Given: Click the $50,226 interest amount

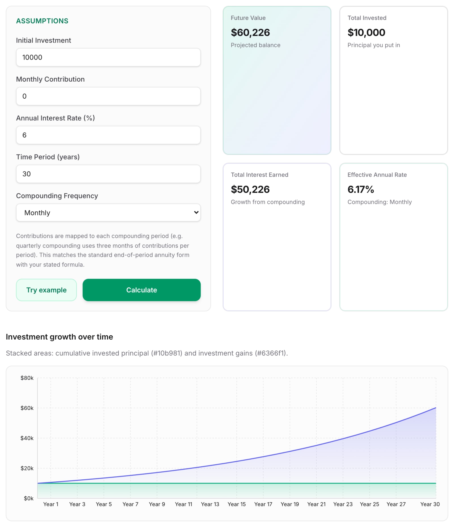Looking at the screenshot, I should click(250, 189).
